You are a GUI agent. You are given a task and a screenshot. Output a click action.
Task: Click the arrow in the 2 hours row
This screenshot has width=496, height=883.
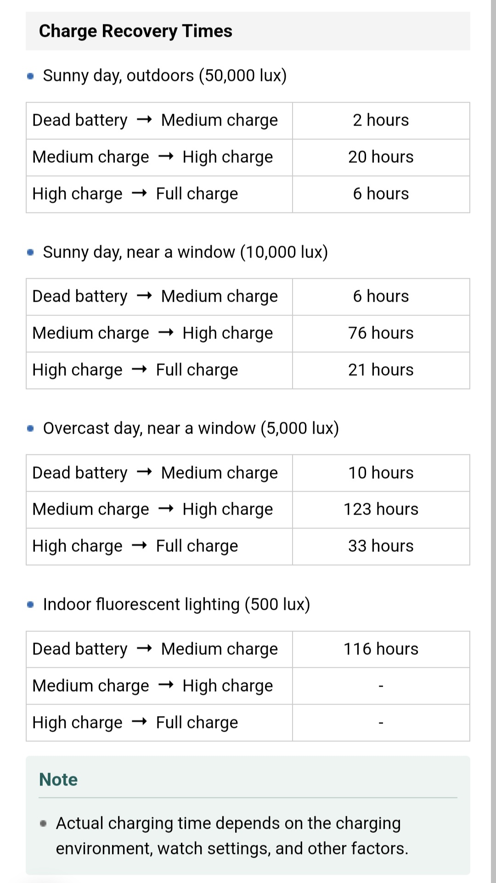point(144,120)
